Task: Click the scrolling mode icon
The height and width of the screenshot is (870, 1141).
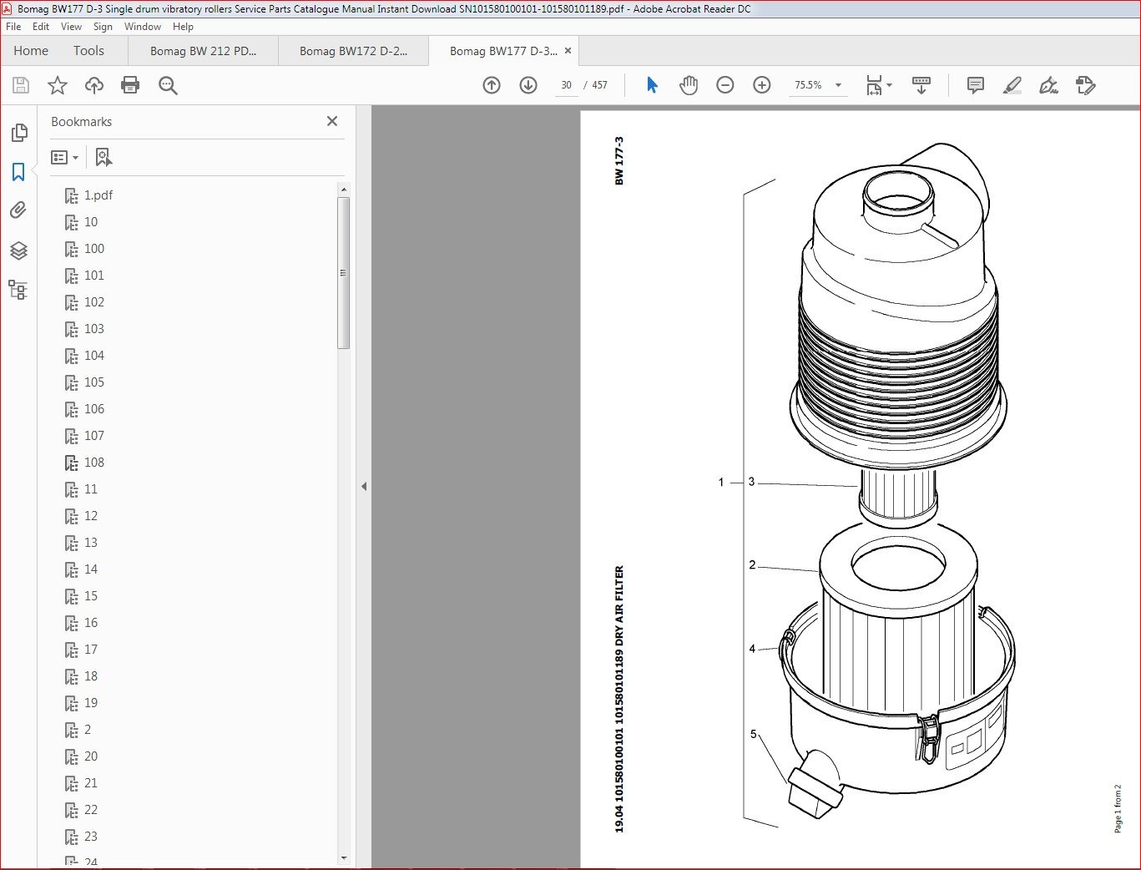Action: 921,85
